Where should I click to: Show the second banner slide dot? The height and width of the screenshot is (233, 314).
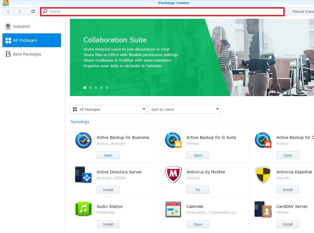pyautogui.click(x=90, y=88)
